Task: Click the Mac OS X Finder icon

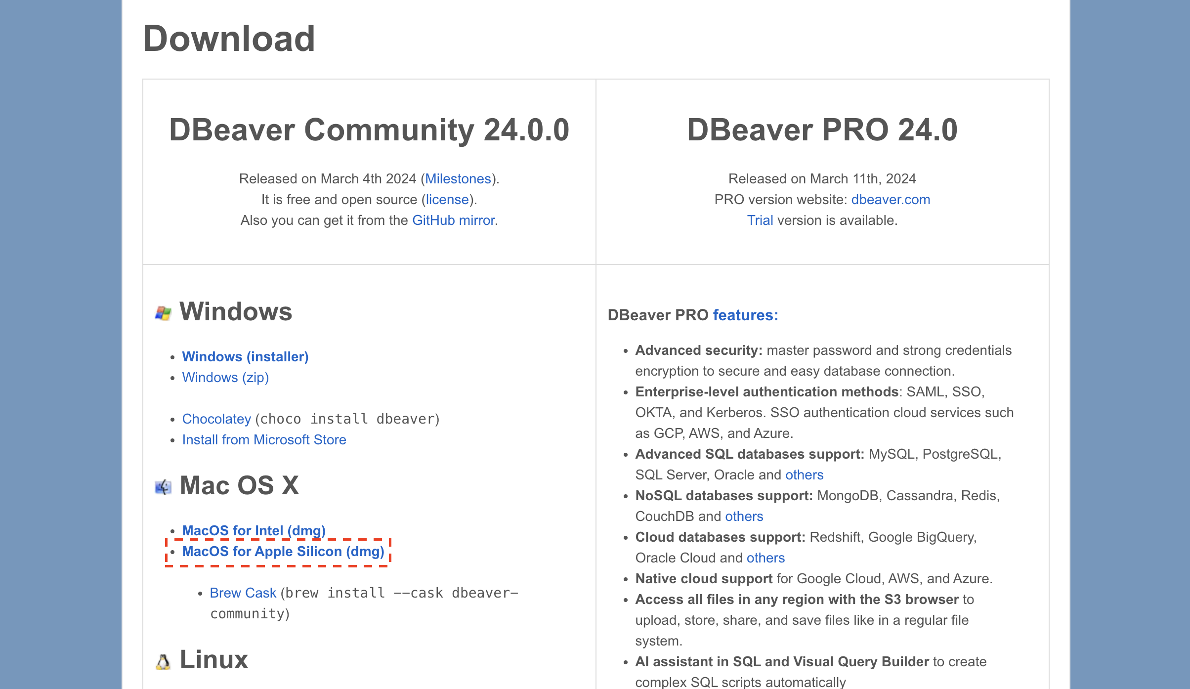Action: point(163,487)
